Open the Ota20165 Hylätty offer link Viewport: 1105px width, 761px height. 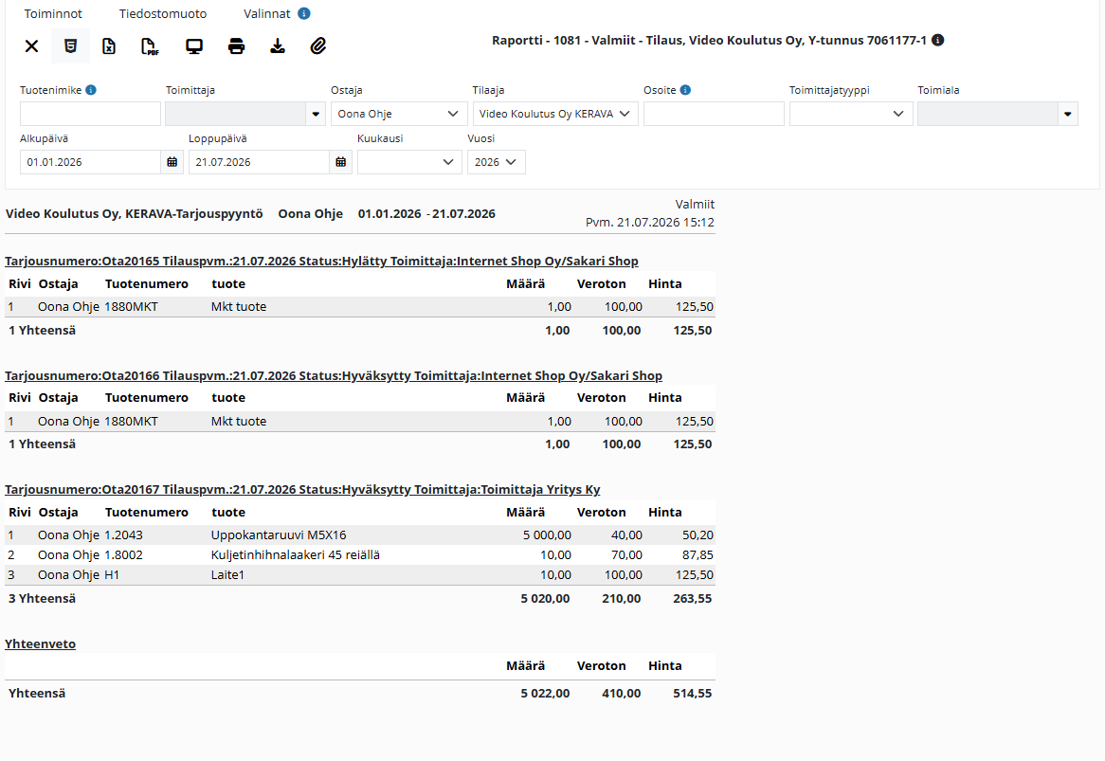(x=321, y=262)
